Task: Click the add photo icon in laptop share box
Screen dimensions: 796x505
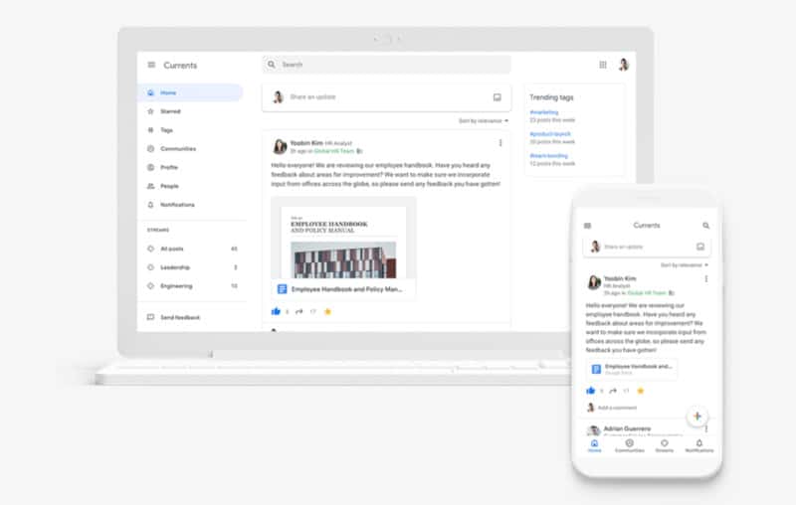Action: (x=497, y=96)
